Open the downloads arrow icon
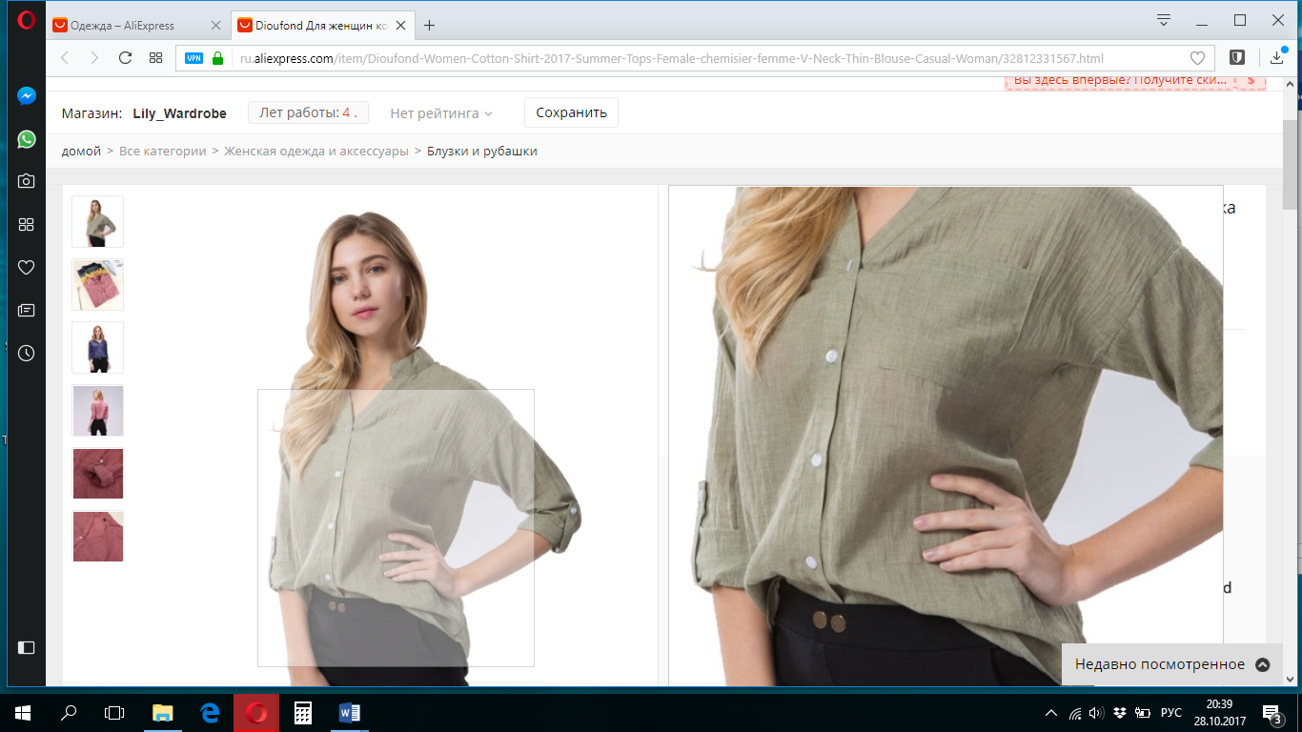The image size is (1302, 732). point(1277,58)
